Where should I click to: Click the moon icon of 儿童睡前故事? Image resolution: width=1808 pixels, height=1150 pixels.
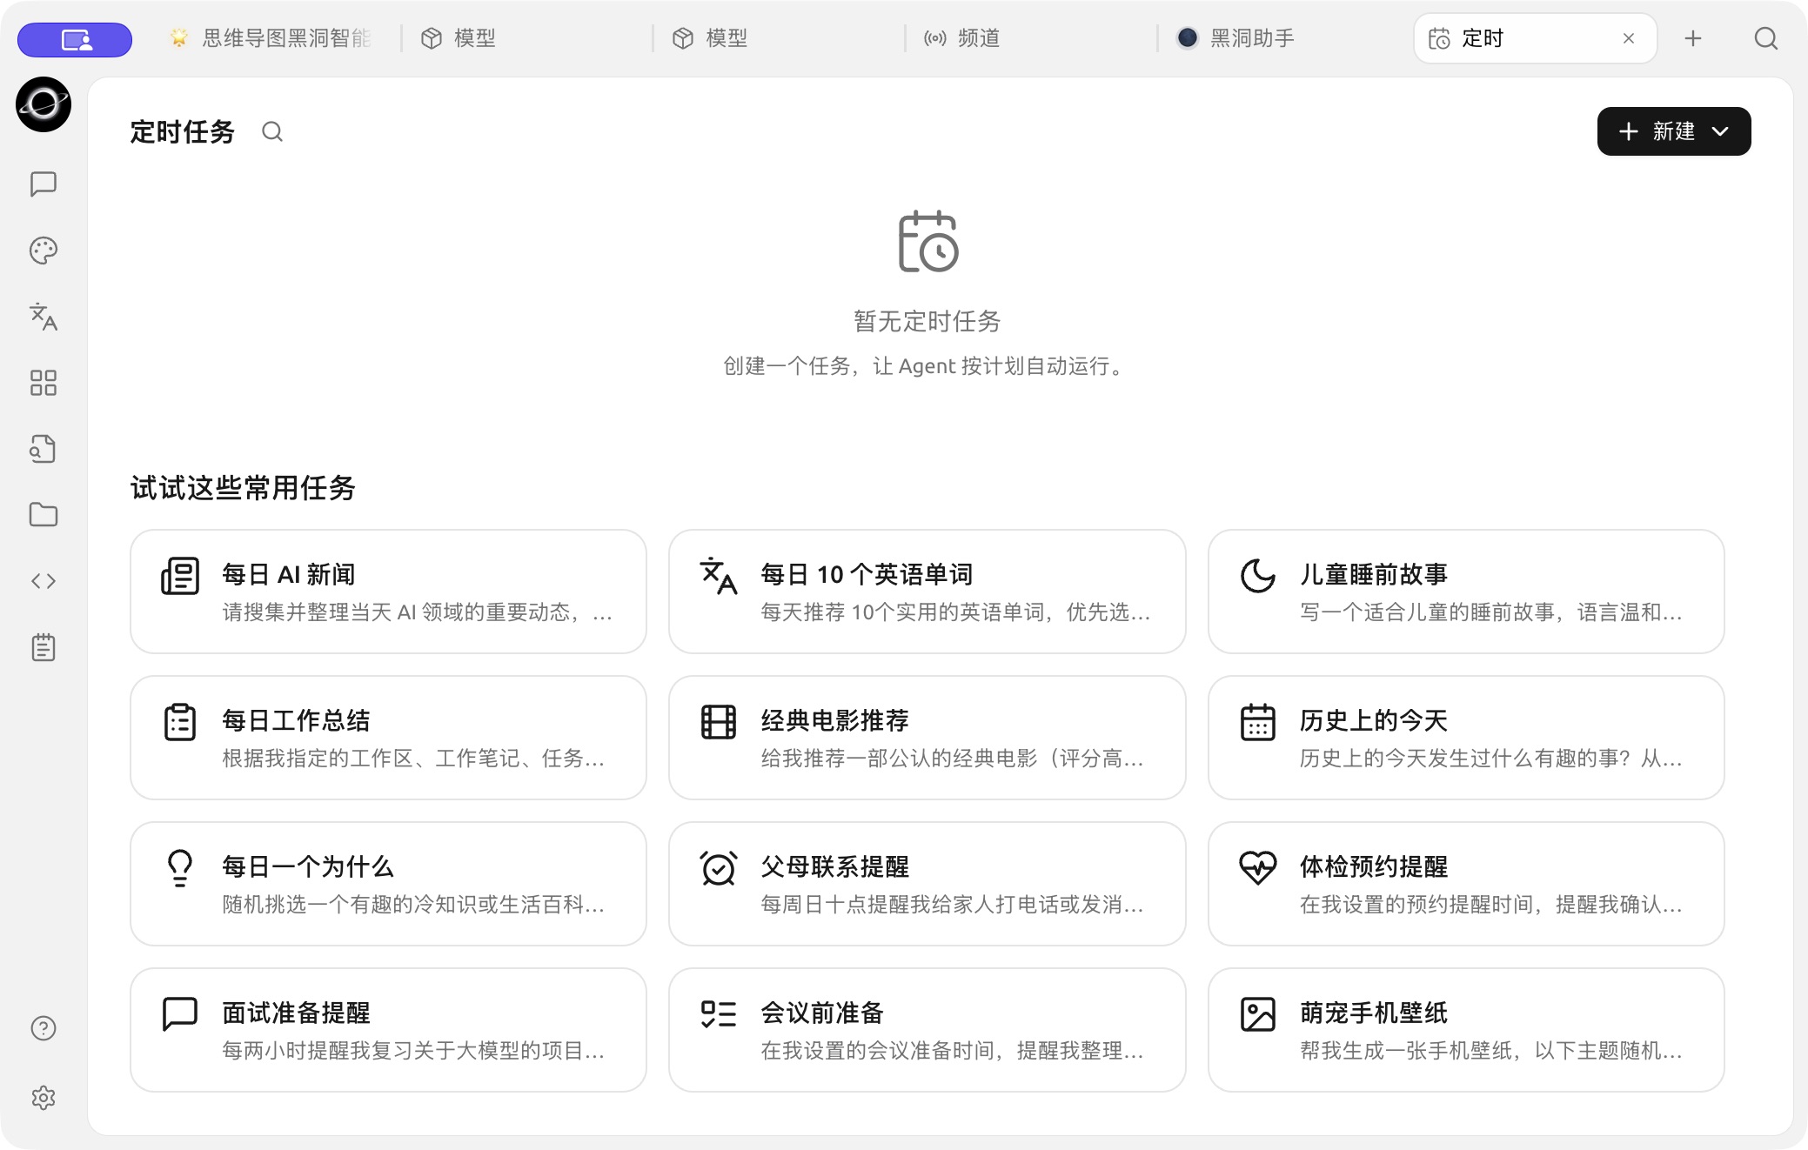click(1258, 576)
